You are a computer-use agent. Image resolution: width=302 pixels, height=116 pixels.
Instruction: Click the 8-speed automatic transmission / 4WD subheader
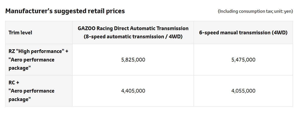133,36
